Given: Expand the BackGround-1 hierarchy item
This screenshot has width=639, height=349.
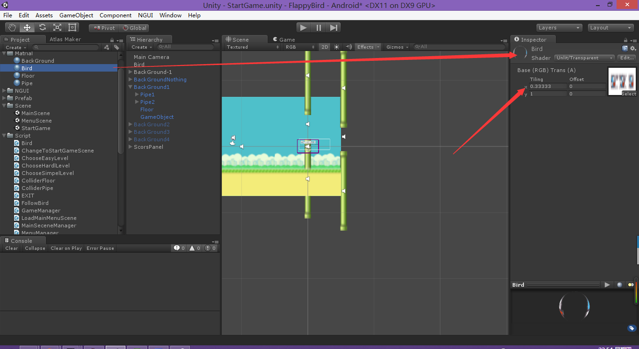Looking at the screenshot, I should [x=131, y=72].
